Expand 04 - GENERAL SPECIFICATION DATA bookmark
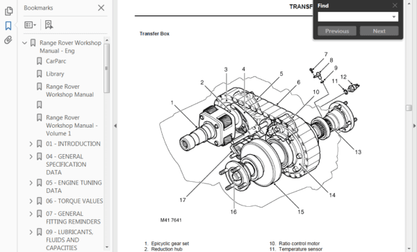This screenshot has width=417, height=252. (x=31, y=157)
